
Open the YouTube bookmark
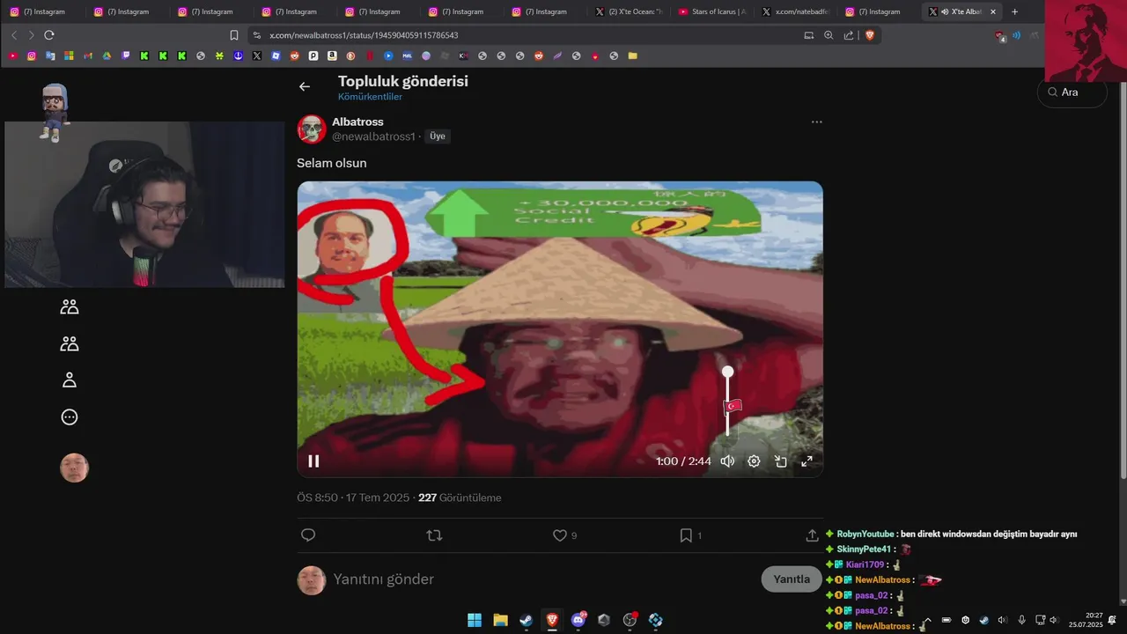(x=12, y=55)
